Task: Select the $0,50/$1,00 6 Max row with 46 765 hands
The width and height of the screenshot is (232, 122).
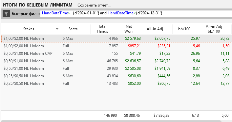Action: (116, 61)
